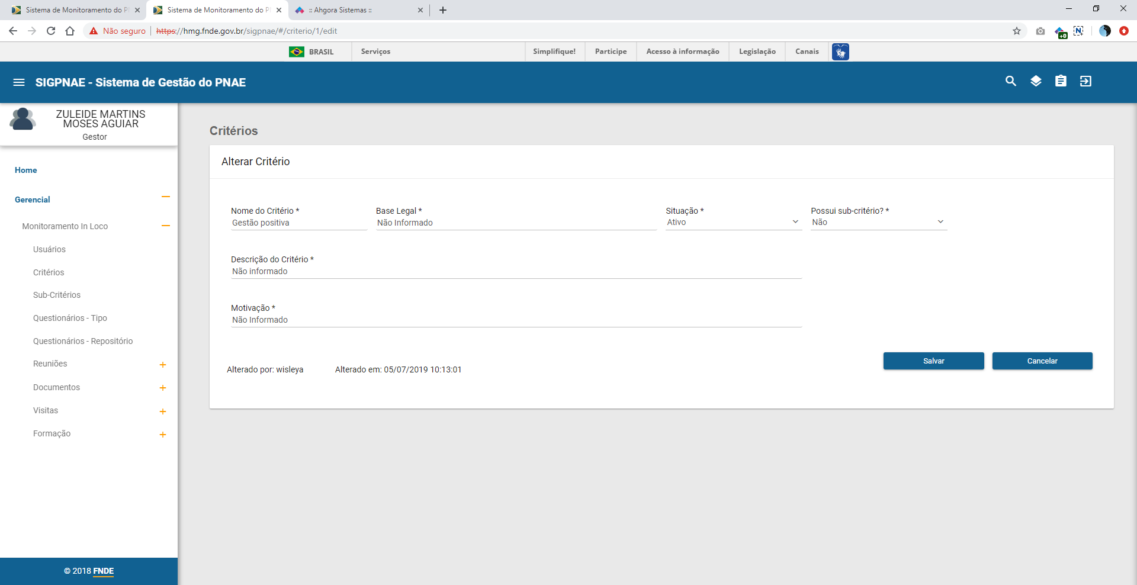The image size is (1137, 585).
Task: Bookmark this page with the star icon
Action: click(1017, 31)
